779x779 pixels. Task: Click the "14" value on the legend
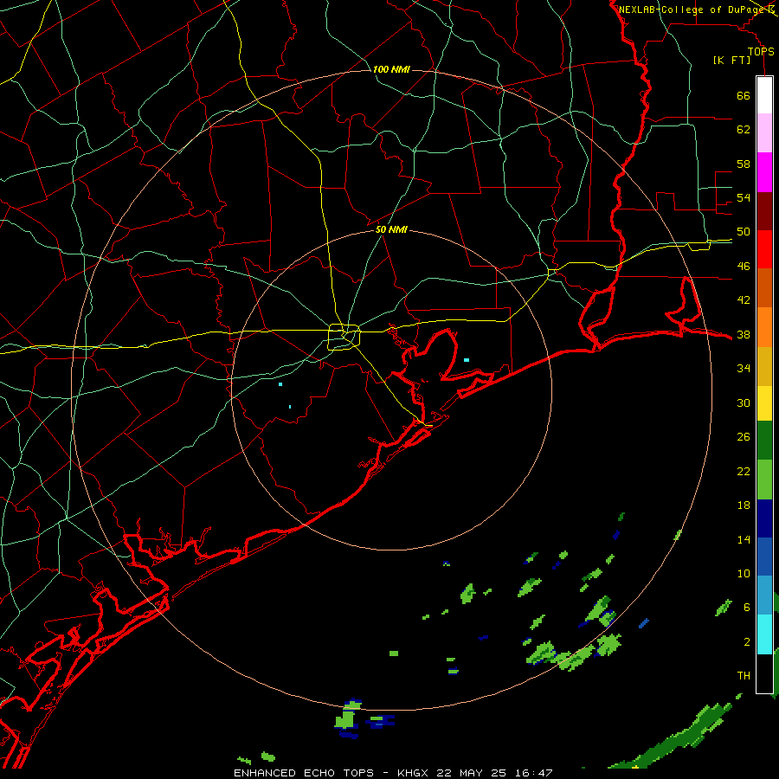point(744,539)
